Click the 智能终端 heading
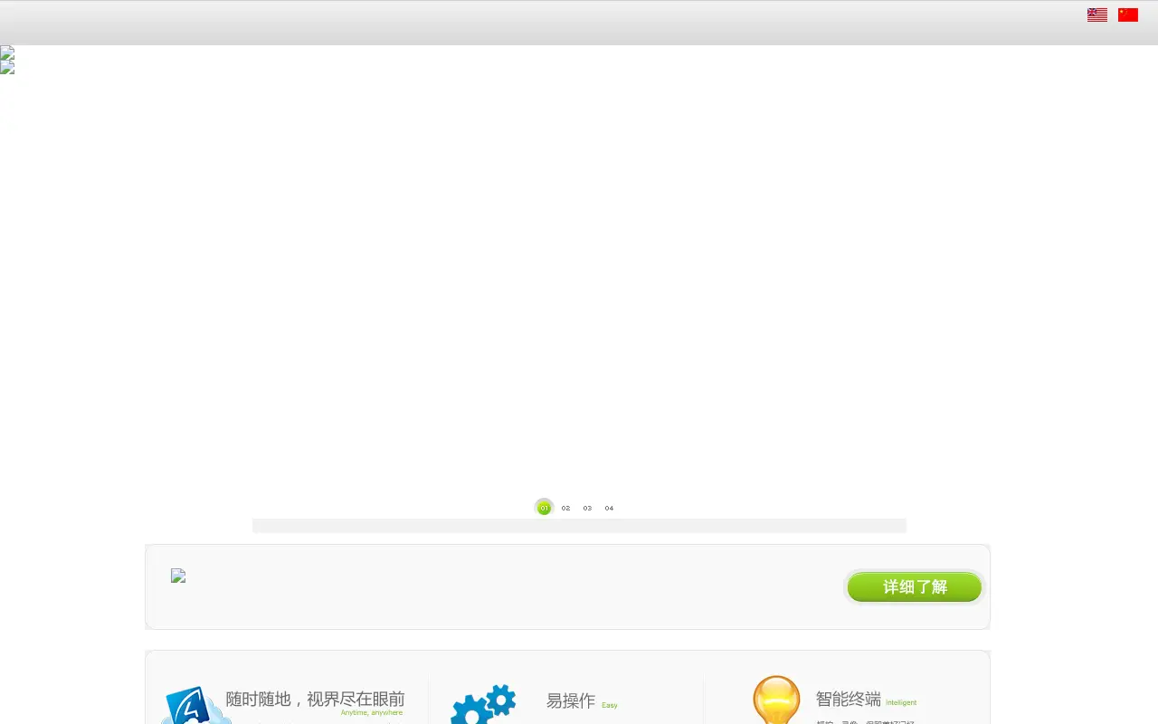This screenshot has height=724, width=1158. [849, 699]
